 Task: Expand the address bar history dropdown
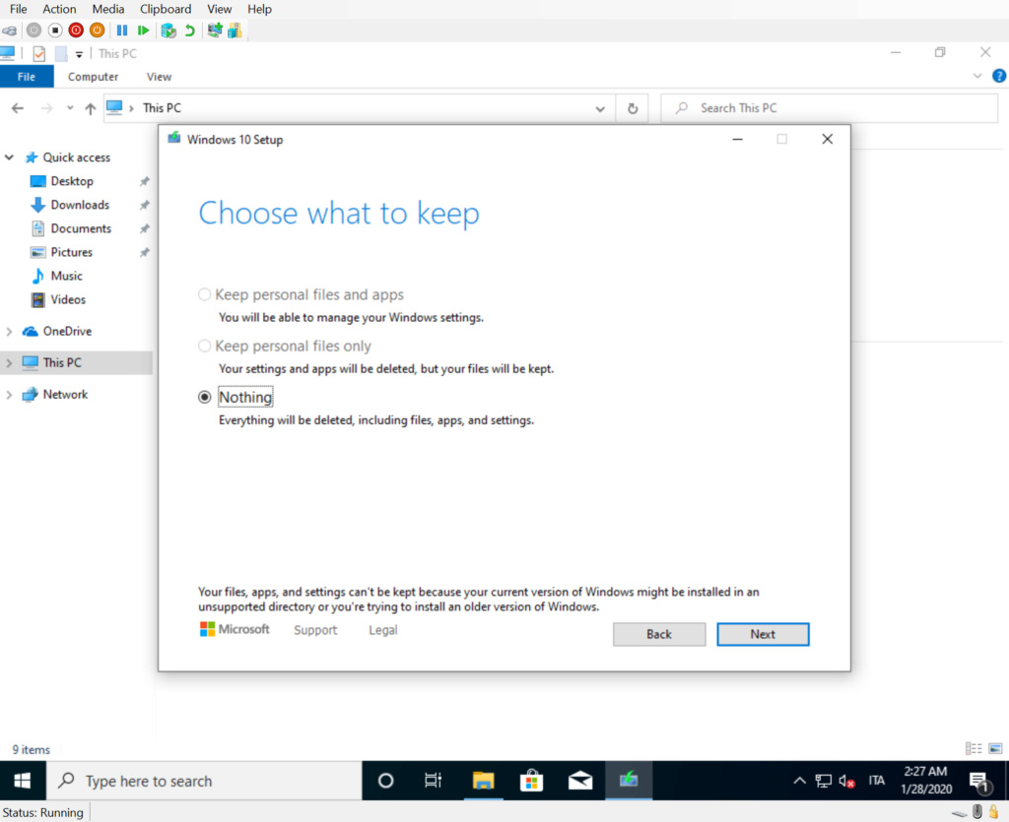pos(600,108)
